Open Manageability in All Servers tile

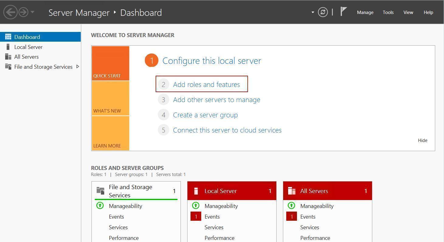pyautogui.click(x=317, y=206)
